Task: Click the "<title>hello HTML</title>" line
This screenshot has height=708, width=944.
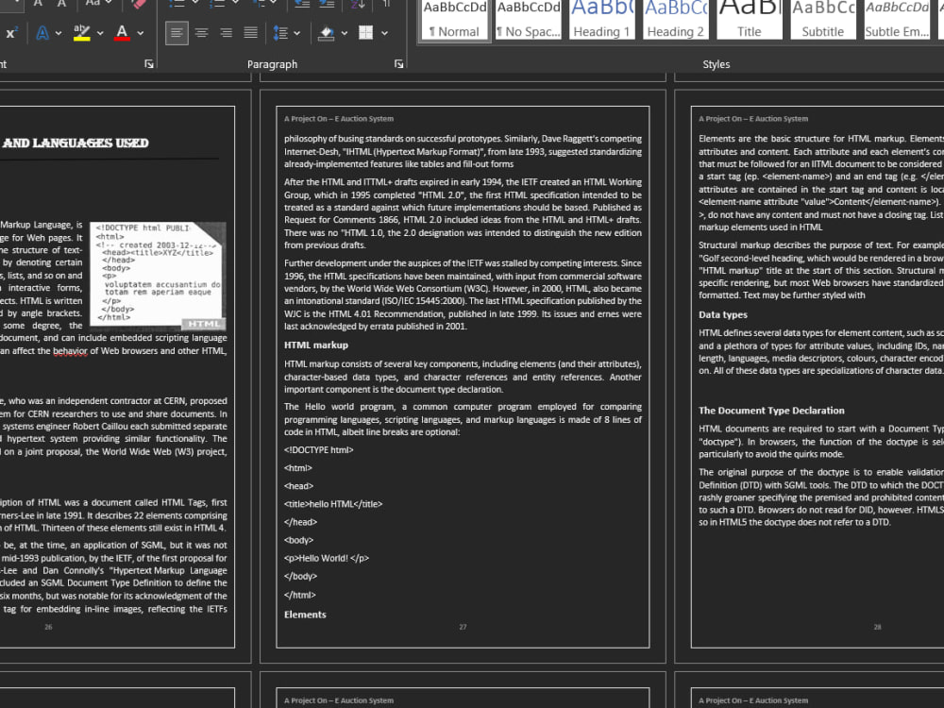Action: (333, 504)
